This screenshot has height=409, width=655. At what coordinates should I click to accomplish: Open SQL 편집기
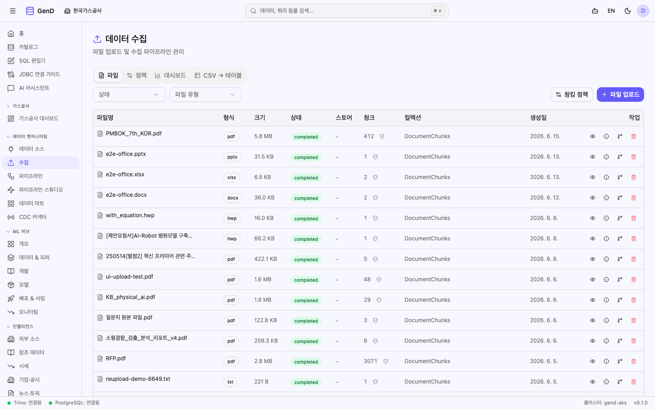41,61
